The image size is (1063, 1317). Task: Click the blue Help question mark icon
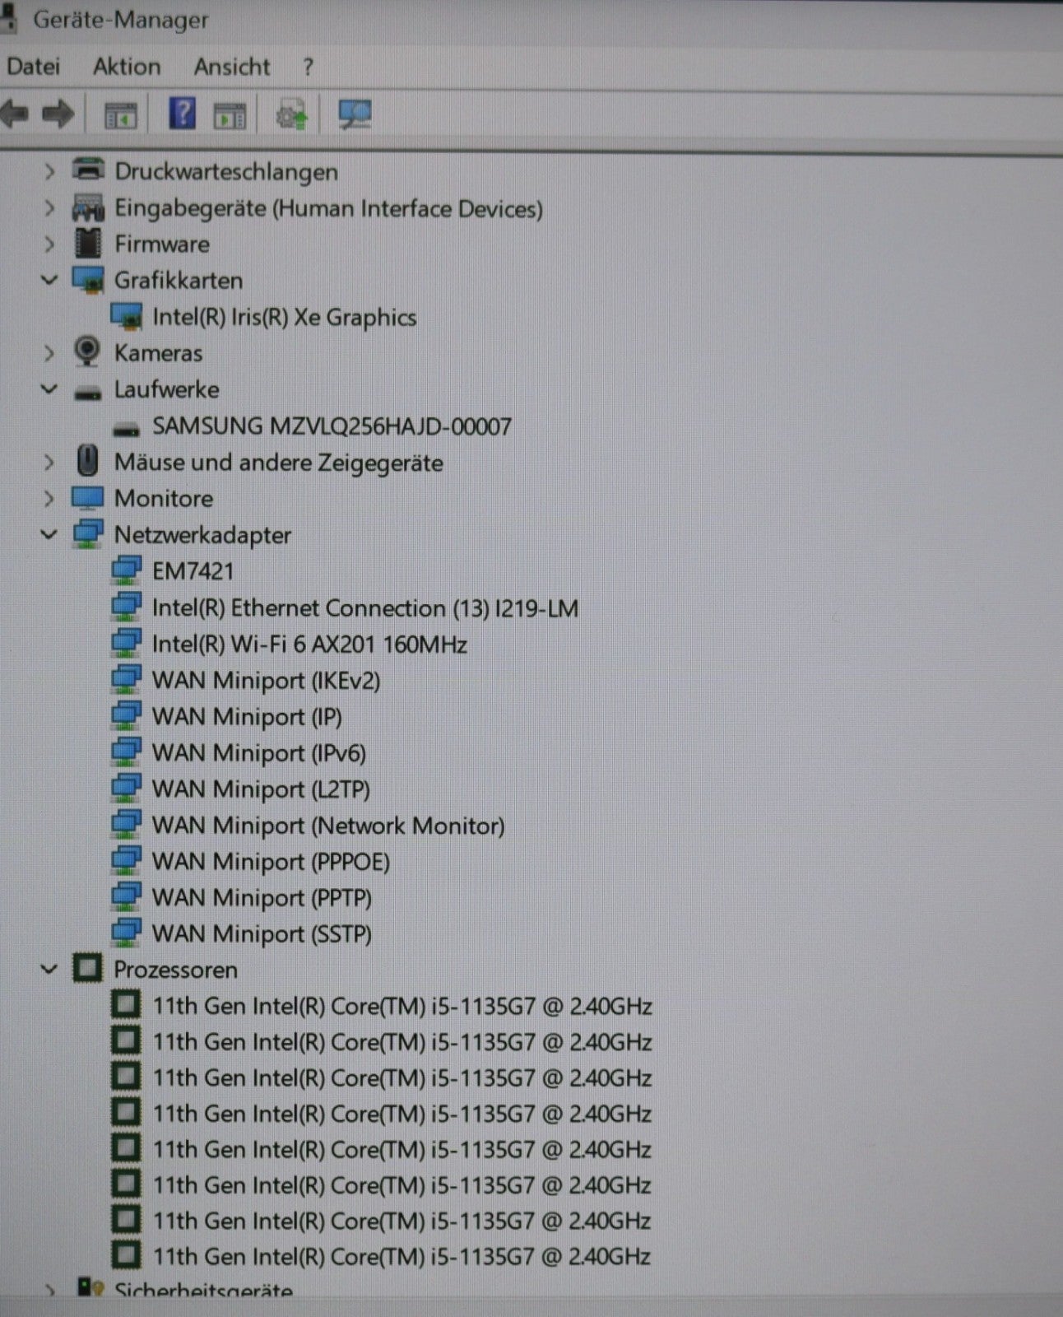click(182, 114)
